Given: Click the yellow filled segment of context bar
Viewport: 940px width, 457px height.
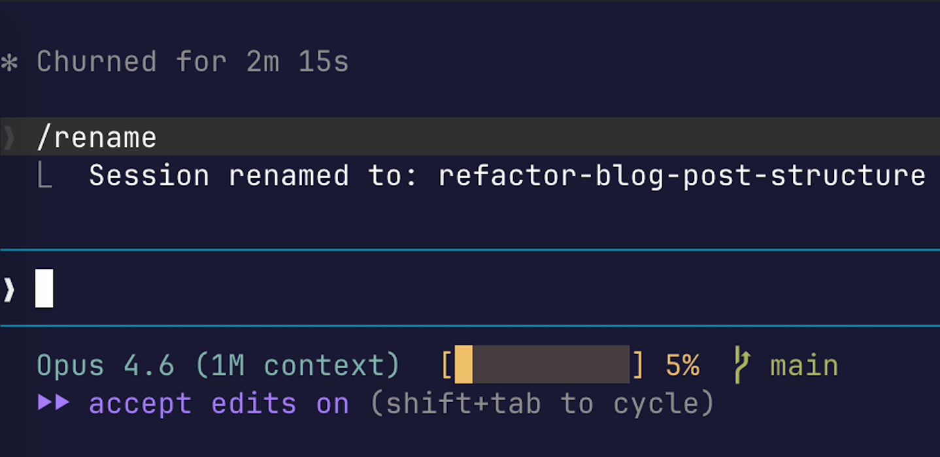Looking at the screenshot, I should 463,364.
